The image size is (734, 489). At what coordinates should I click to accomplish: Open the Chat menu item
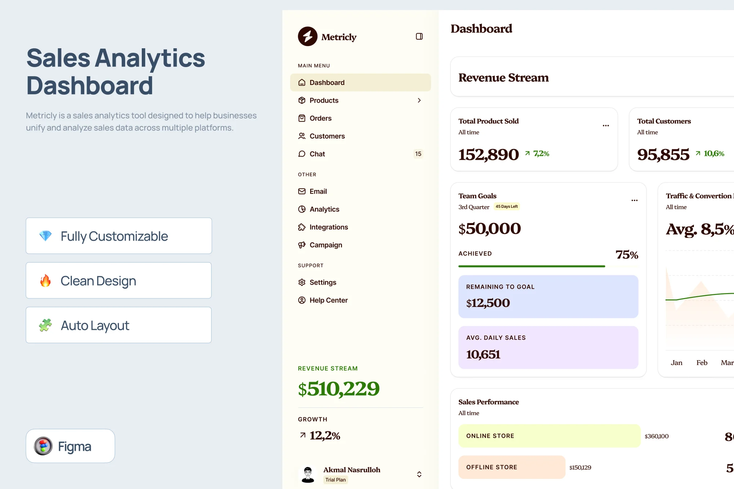pos(317,154)
